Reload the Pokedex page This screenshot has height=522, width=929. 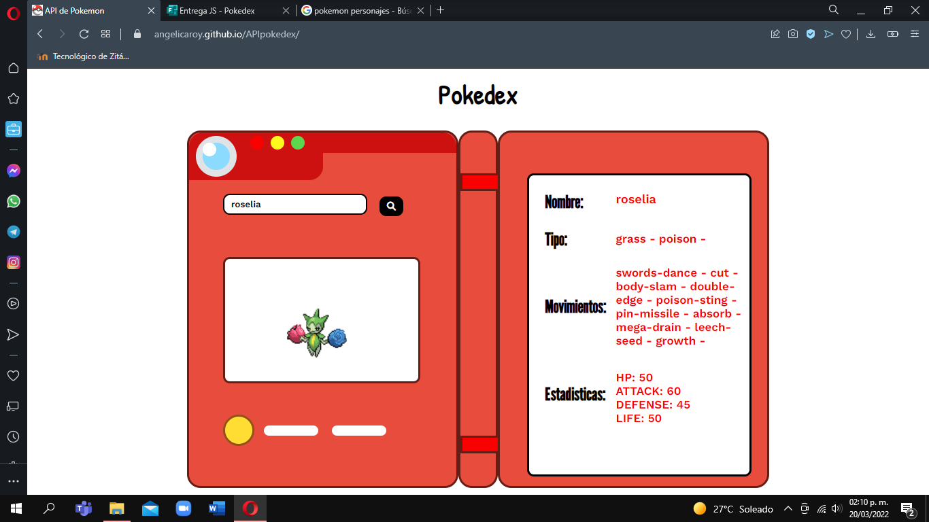[x=83, y=33]
